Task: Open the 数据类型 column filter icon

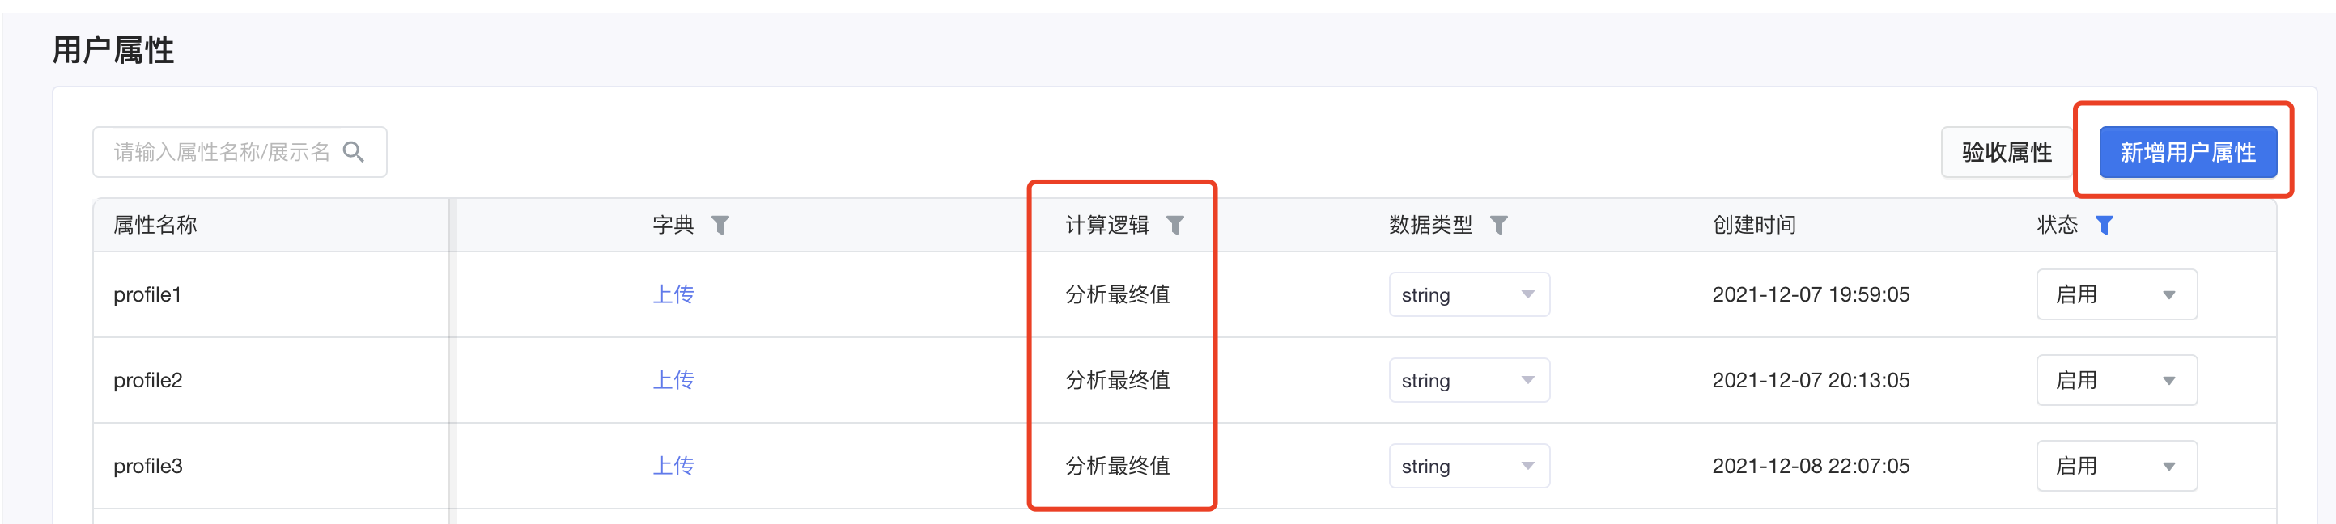Action: 1498,225
